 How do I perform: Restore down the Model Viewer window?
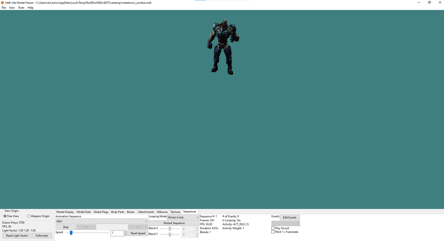pos(429,2)
